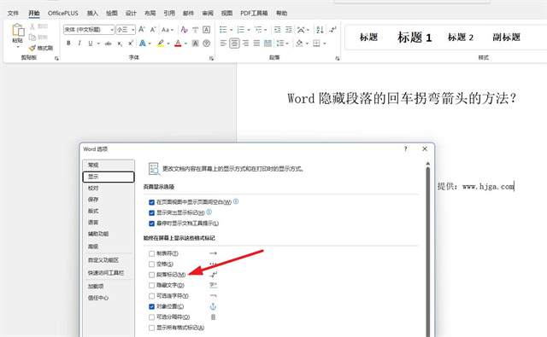Increase font size with larger A icon

142,30
